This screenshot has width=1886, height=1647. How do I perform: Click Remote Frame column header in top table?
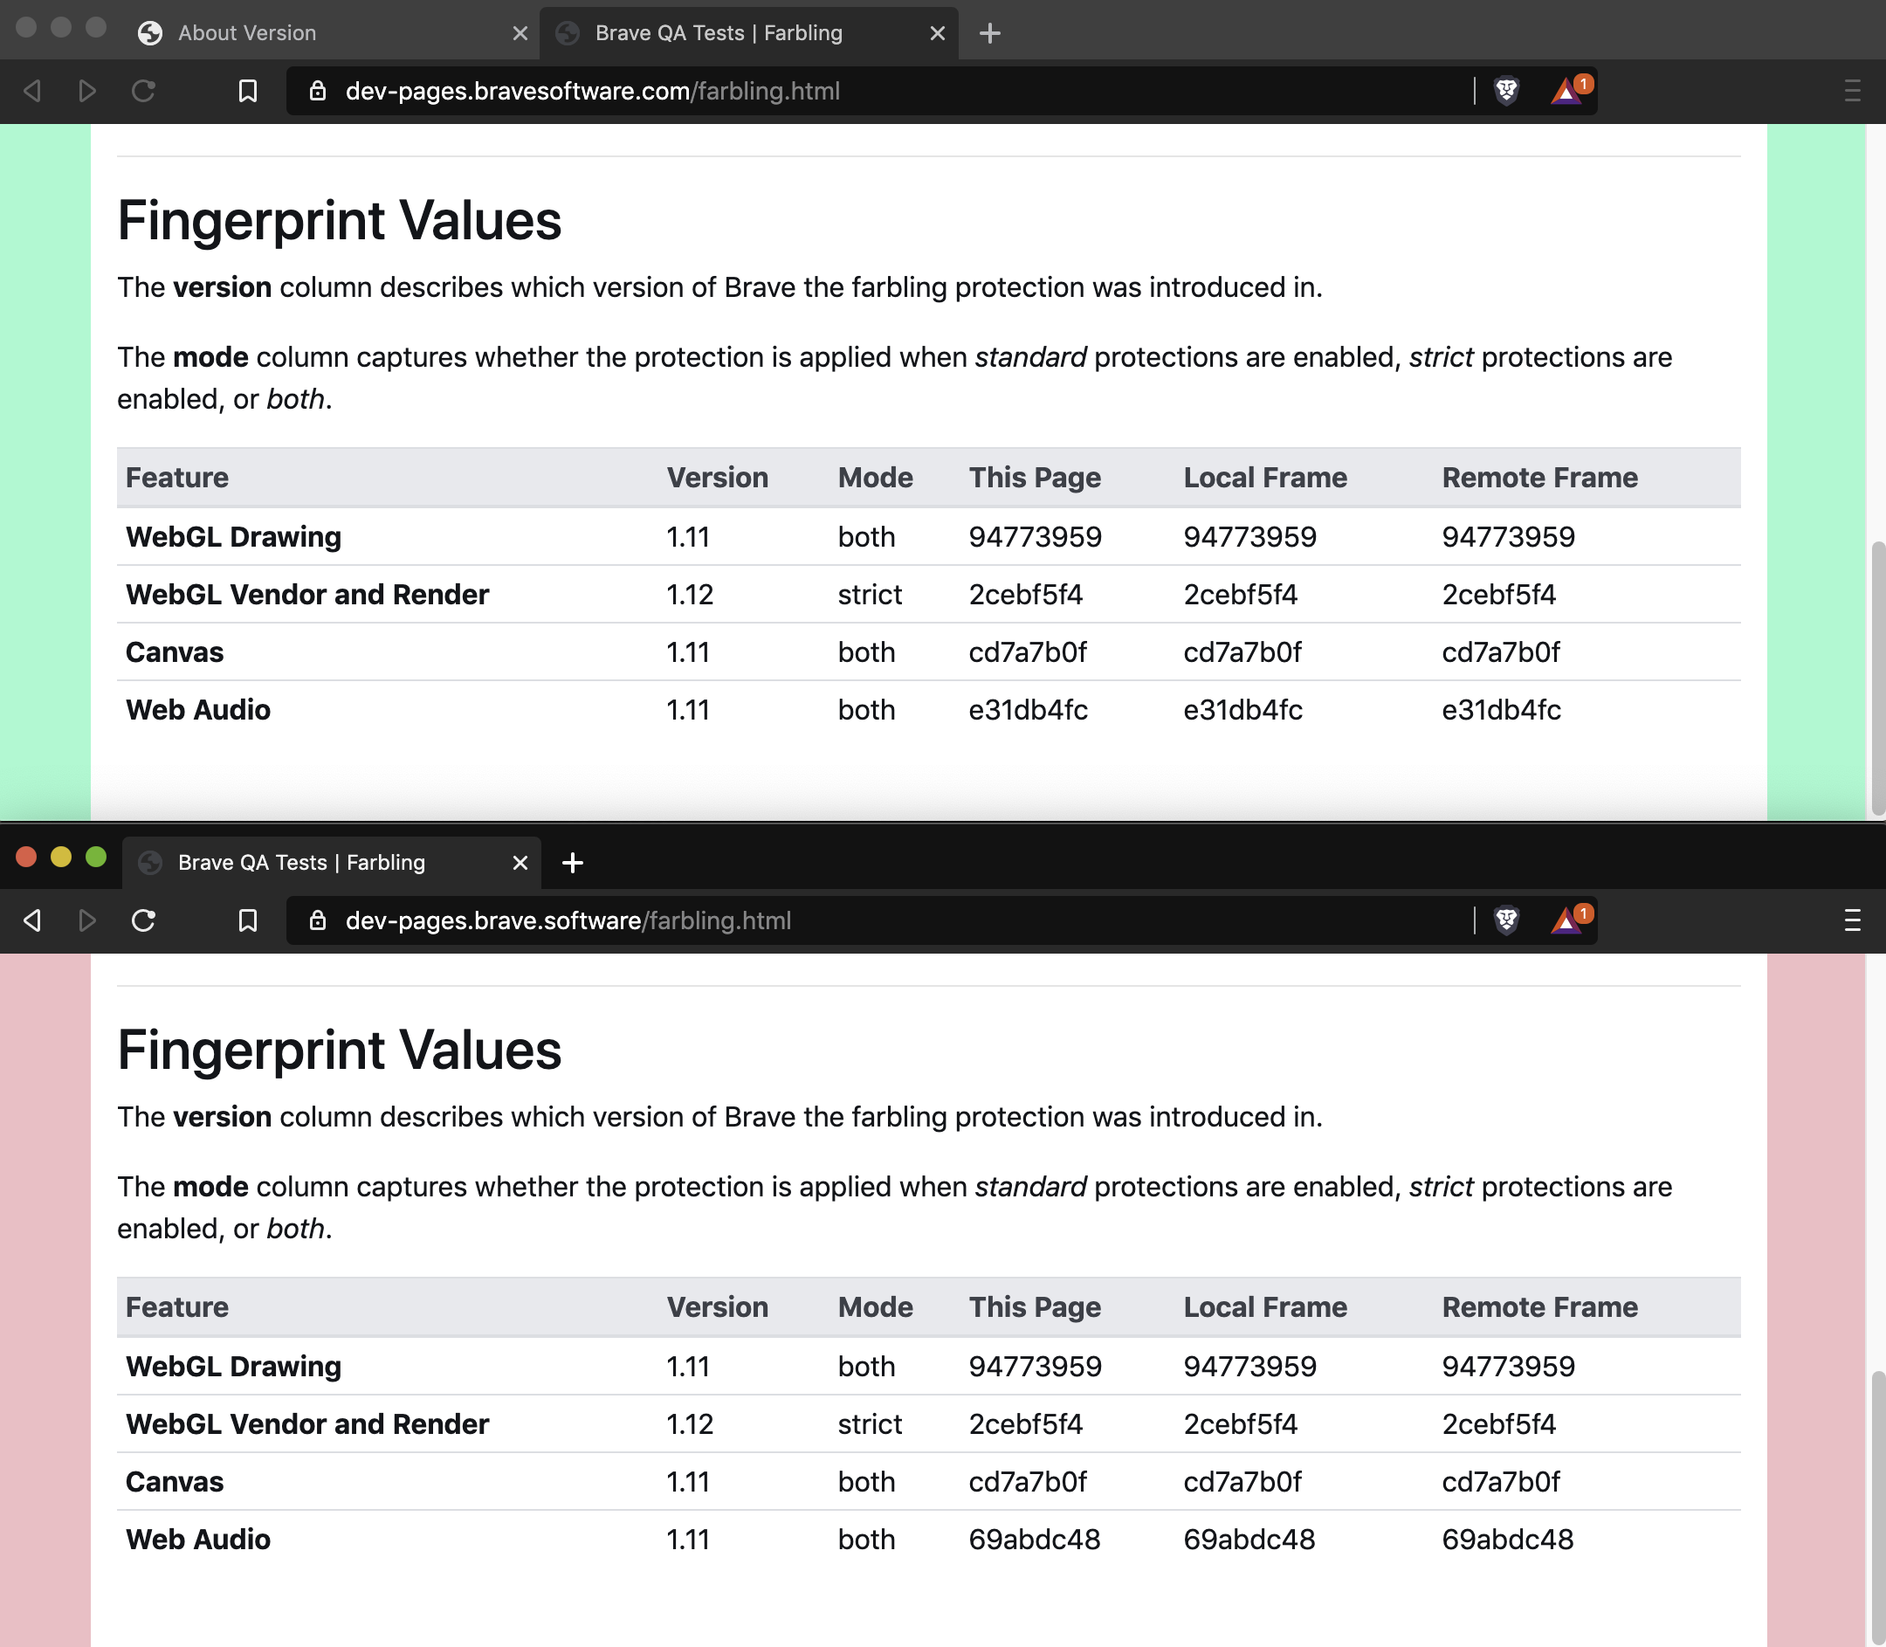pyautogui.click(x=1539, y=478)
